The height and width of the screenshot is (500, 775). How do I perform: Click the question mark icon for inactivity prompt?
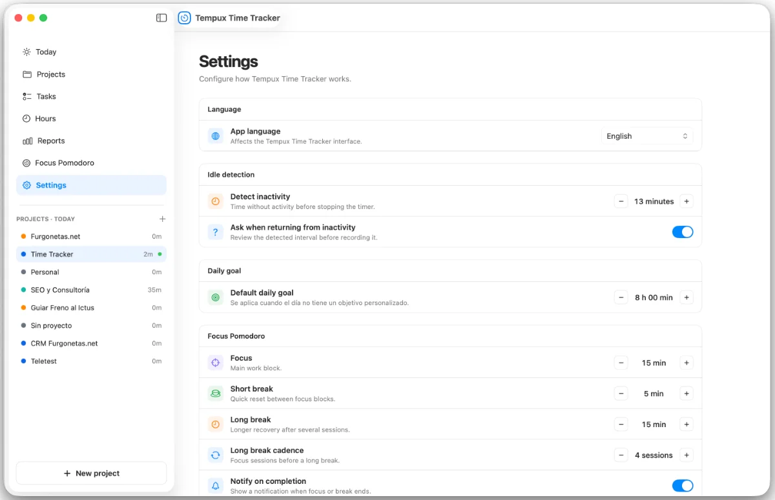click(216, 232)
